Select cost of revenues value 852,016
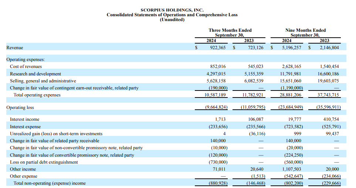 click(x=218, y=66)
